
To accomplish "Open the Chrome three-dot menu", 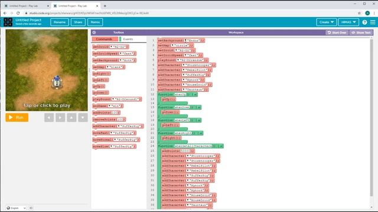I will 374,13.
